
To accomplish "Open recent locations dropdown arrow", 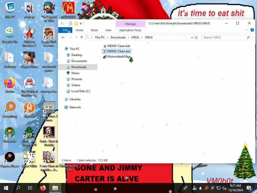I will tap(76, 37).
